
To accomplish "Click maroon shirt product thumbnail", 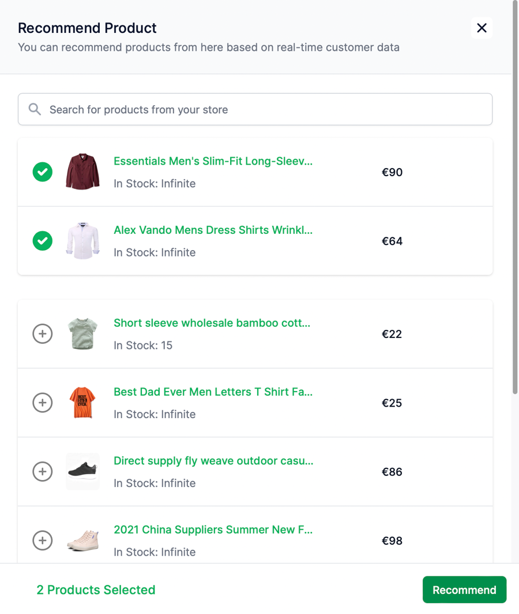I will 82,172.
